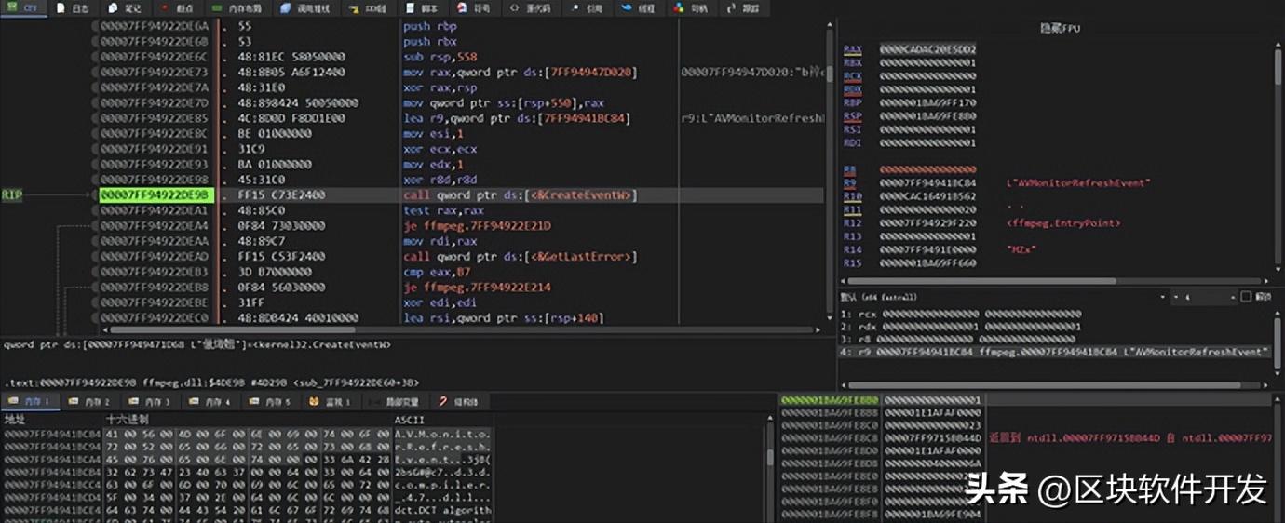Open the 脚本 (Script) tab
Viewport: 1285px width, 523px height.
424,8
